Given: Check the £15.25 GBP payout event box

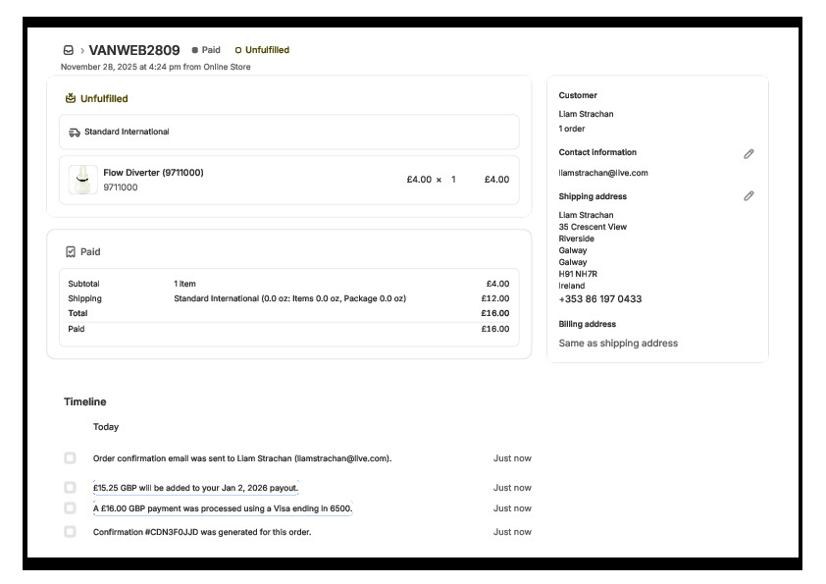Looking at the screenshot, I should pyautogui.click(x=70, y=488).
